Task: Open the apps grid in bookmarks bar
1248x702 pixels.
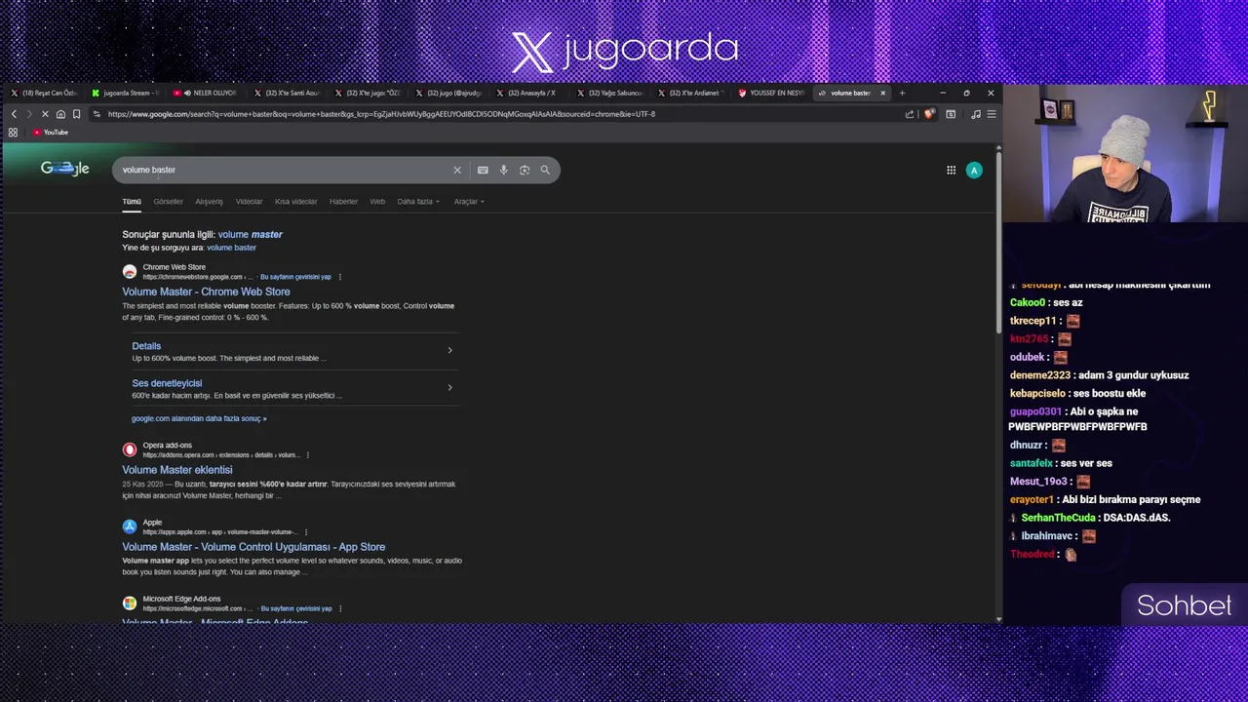Action: pos(13,133)
